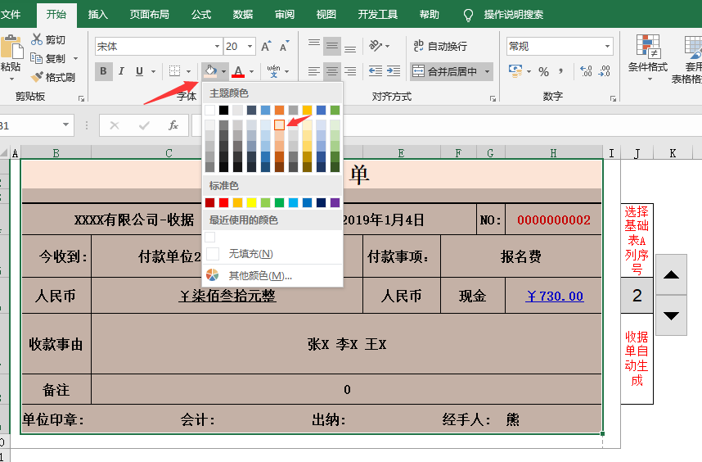Open the font size 20 dropdown
The width and height of the screenshot is (702, 462).
(250, 46)
